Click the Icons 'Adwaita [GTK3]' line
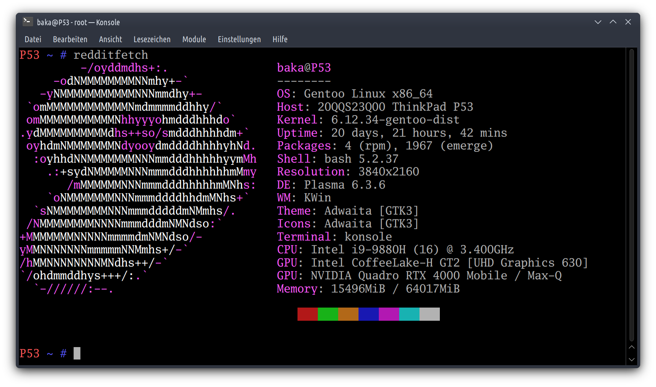The width and height of the screenshot is (656, 387). [348, 224]
